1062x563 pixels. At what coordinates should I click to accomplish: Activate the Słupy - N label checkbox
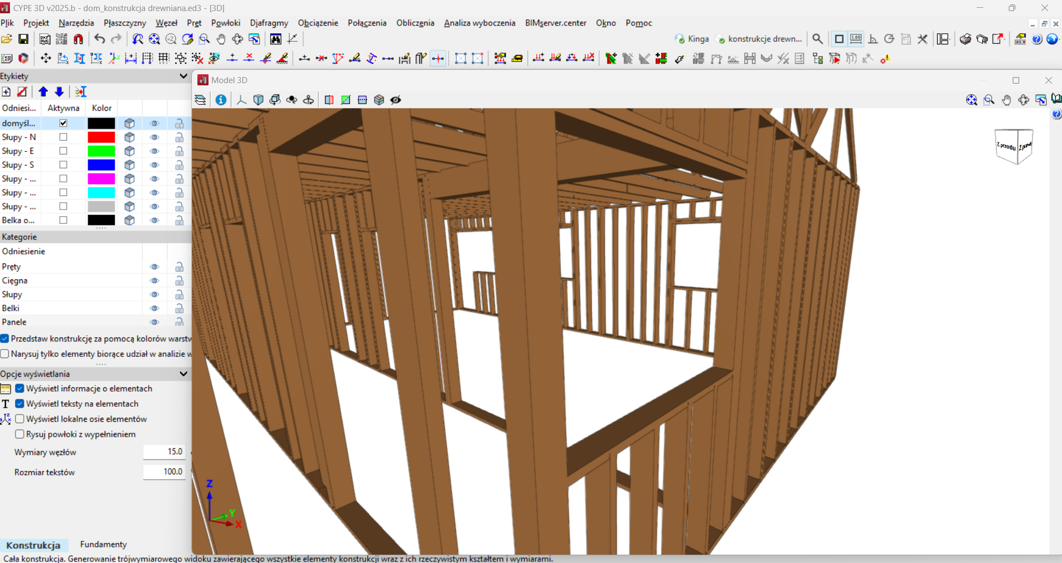click(x=63, y=137)
